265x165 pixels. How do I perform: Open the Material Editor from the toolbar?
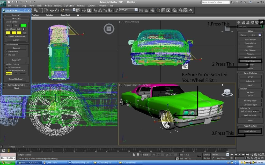point(174,10)
